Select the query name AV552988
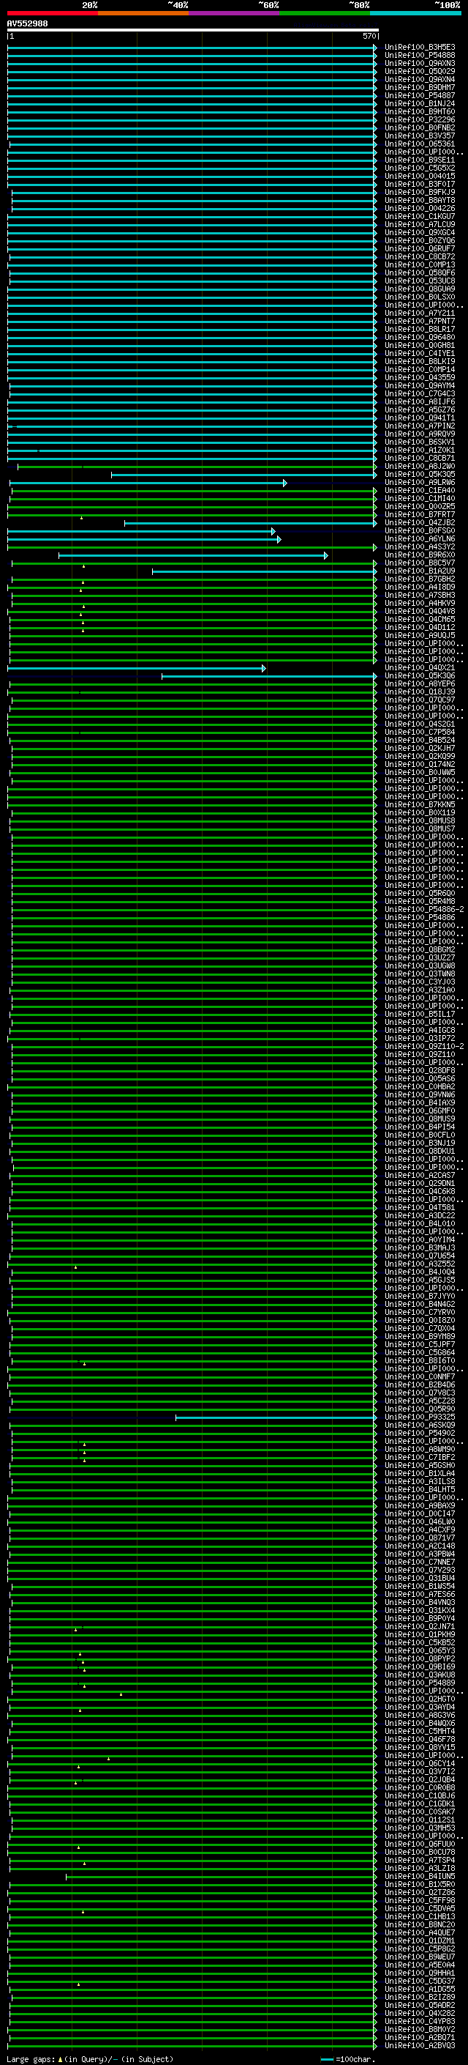The image size is (468, 2065). [x=27, y=23]
